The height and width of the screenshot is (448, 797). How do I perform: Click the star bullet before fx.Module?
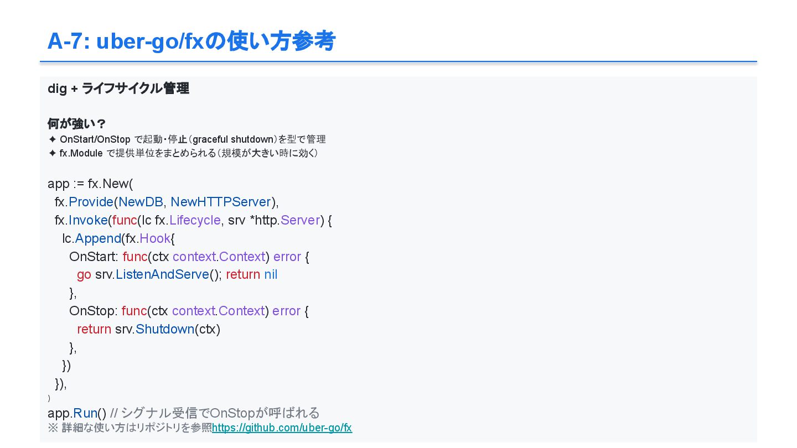coord(53,153)
